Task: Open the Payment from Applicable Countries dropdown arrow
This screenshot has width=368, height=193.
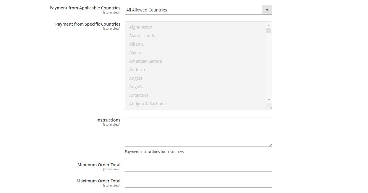Action: pos(267,10)
